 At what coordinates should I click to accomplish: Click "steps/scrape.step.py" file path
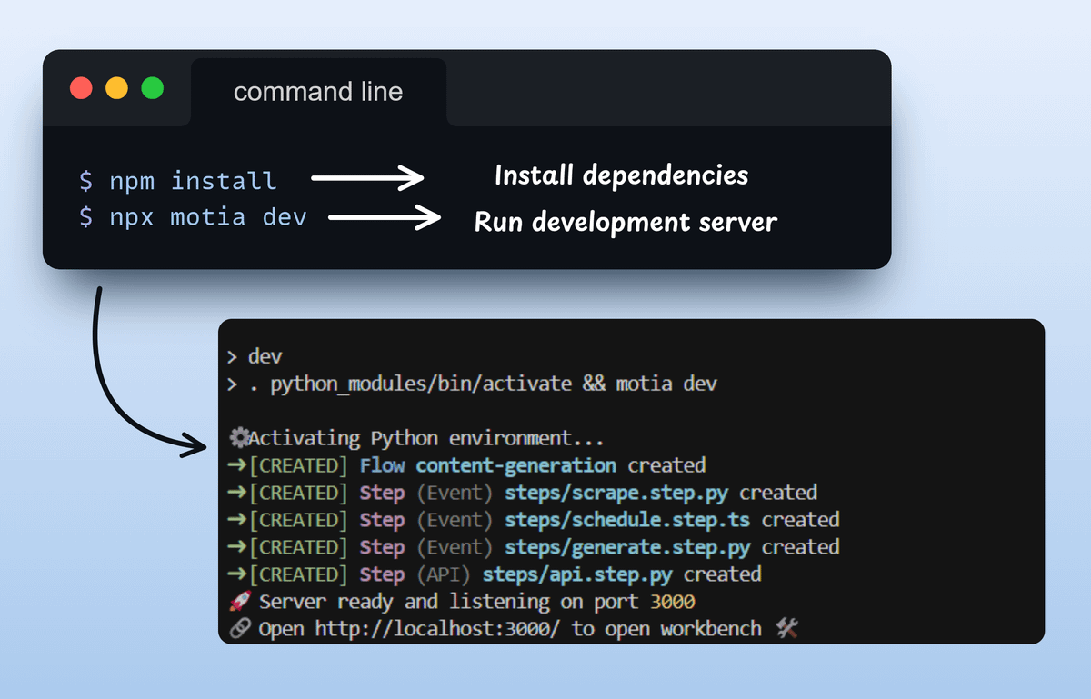pyautogui.click(x=616, y=493)
